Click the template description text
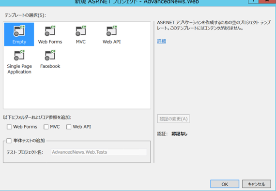276x191 pixels. (x=214, y=25)
